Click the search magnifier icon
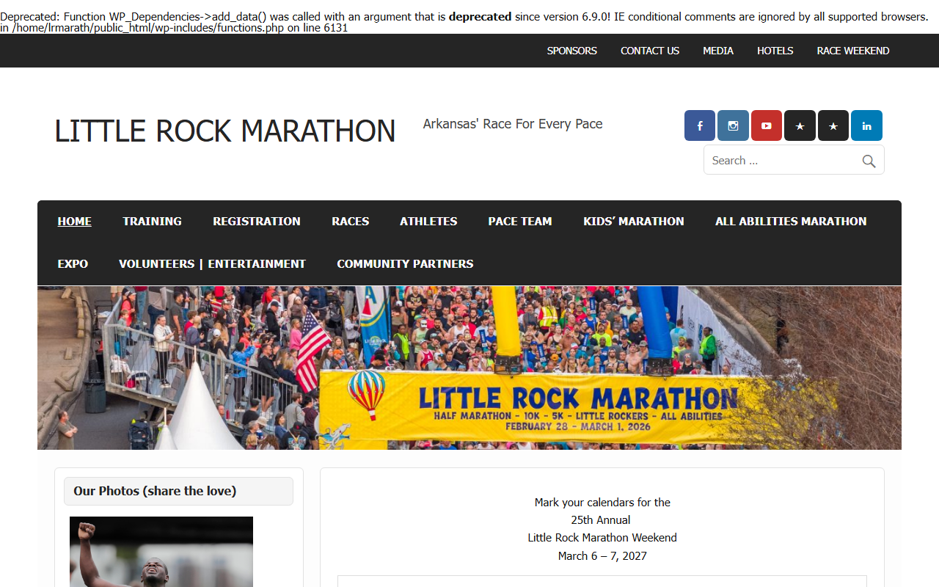The image size is (939, 587). [869, 161]
